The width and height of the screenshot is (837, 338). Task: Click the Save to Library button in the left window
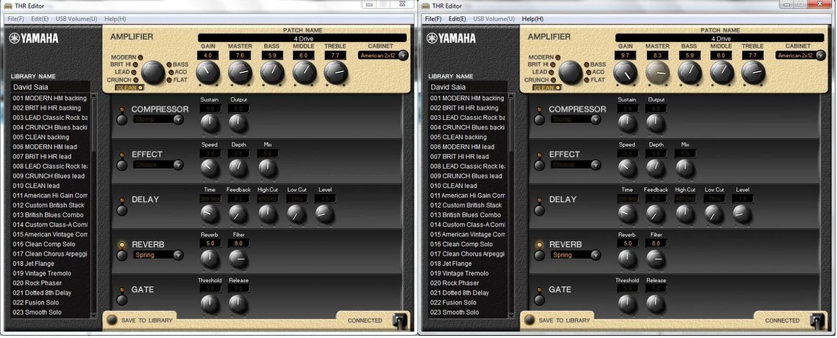pos(112,320)
